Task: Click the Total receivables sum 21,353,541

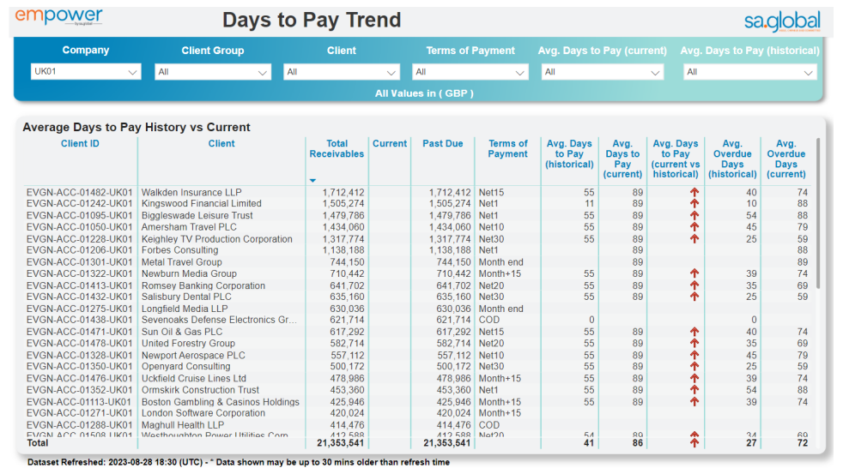Action: [340, 443]
